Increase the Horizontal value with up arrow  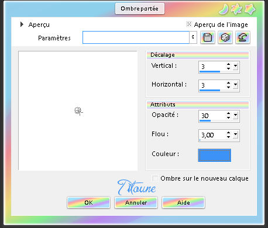228,83
